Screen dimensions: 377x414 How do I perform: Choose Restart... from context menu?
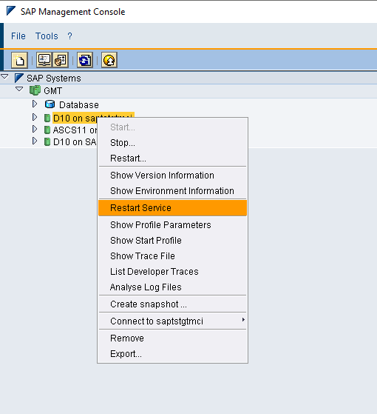coord(172,158)
